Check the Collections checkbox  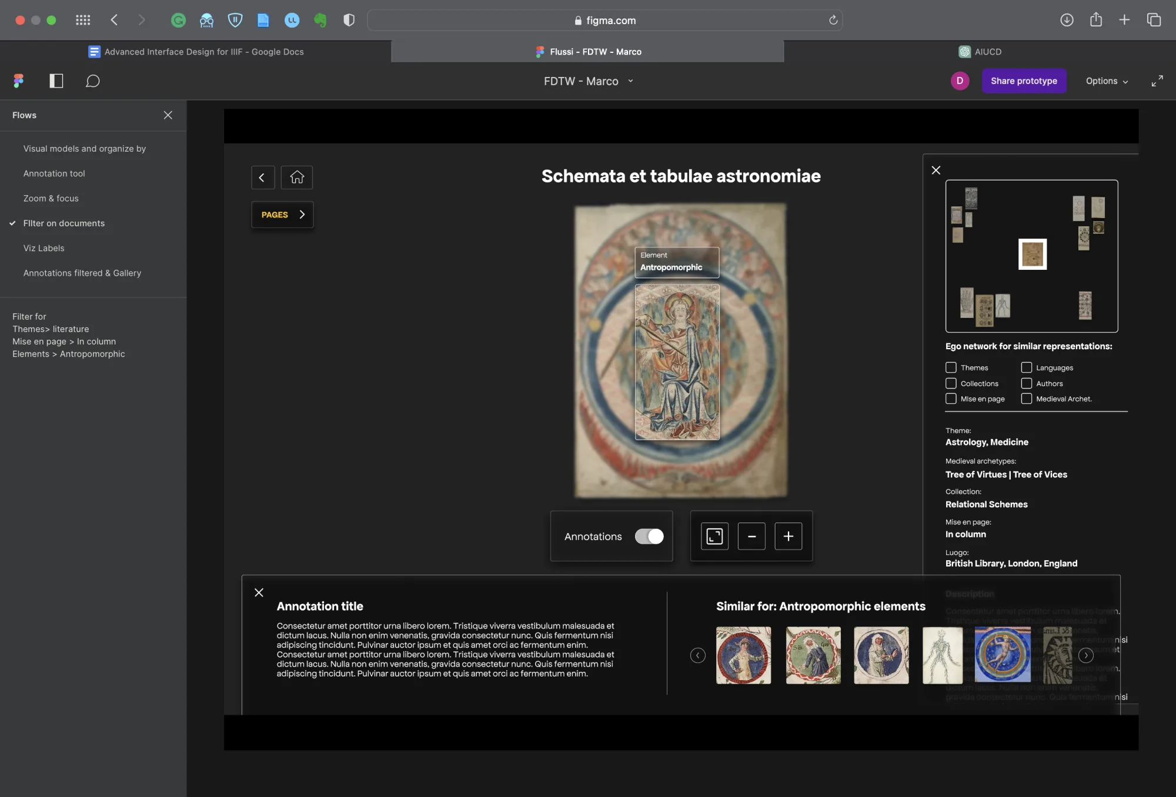click(x=951, y=383)
